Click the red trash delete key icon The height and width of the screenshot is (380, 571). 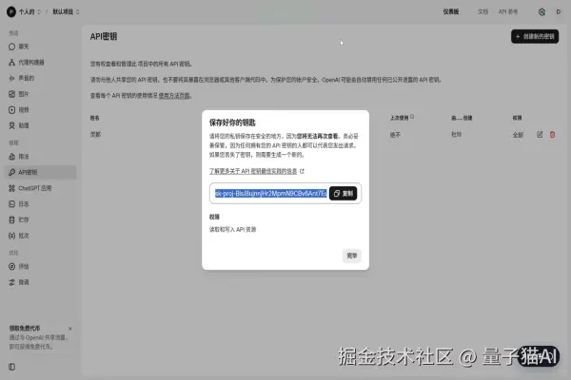[x=552, y=135]
